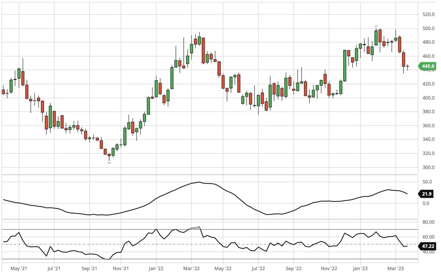The image size is (441, 276).
Task: Click the 480.0 price axis label
Action: (429, 42)
